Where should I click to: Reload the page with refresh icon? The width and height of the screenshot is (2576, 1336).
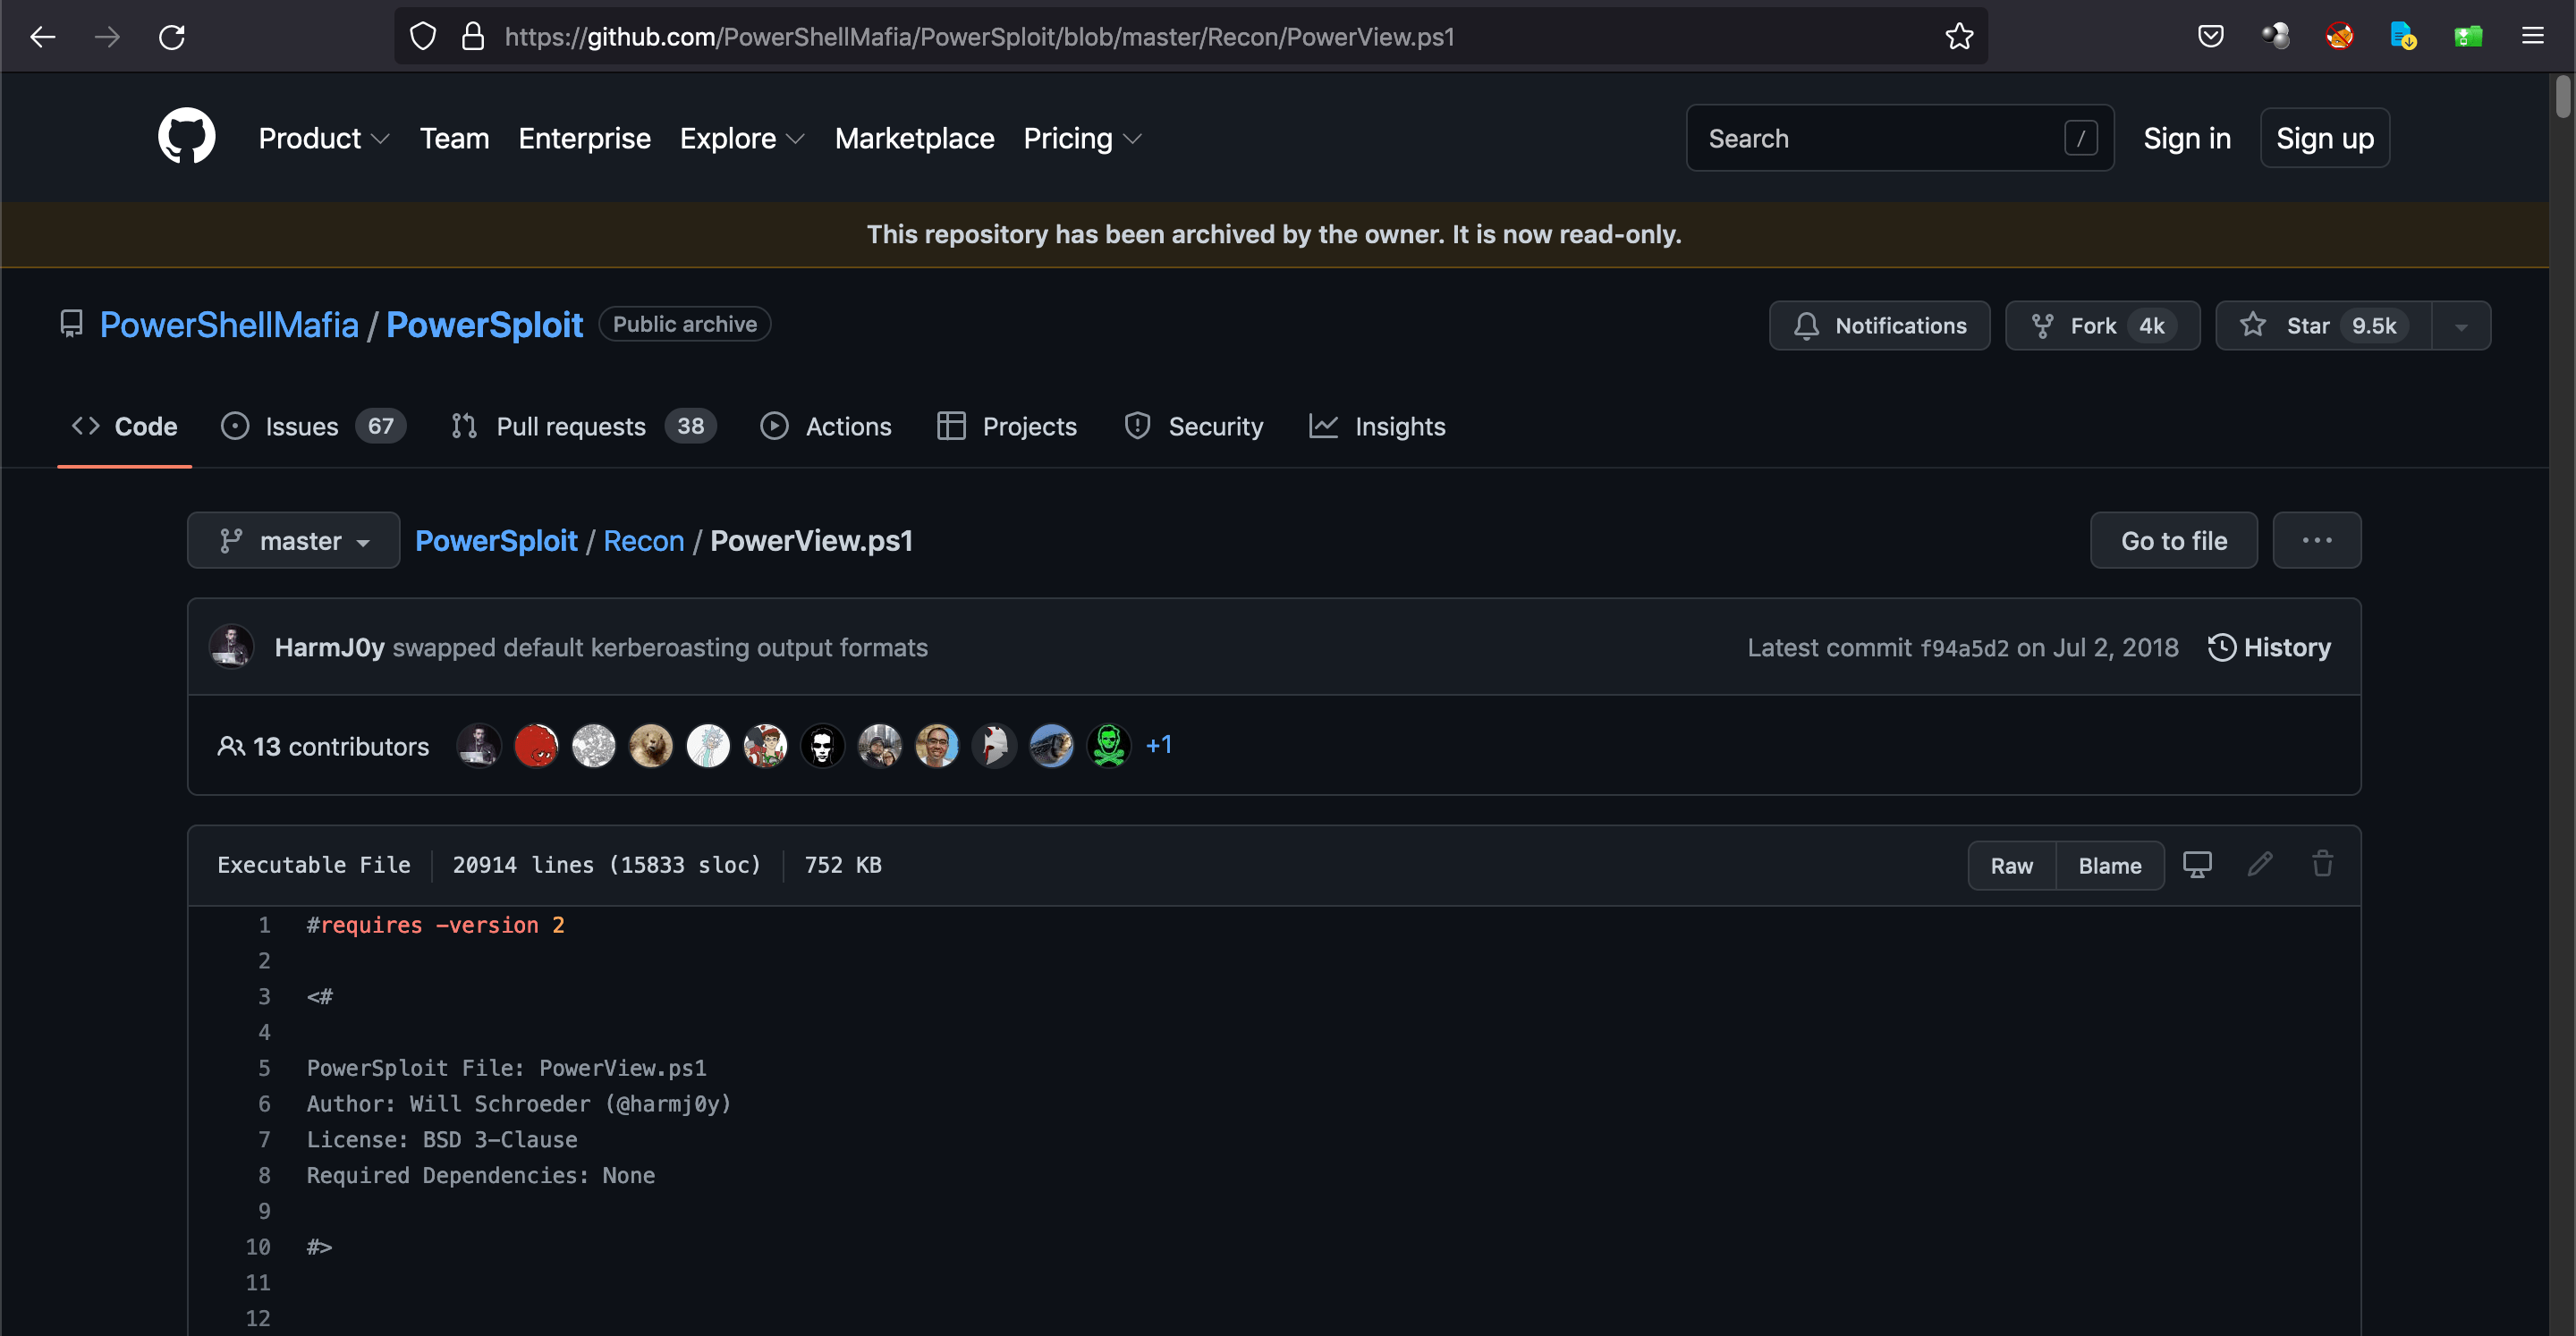pyautogui.click(x=172, y=37)
